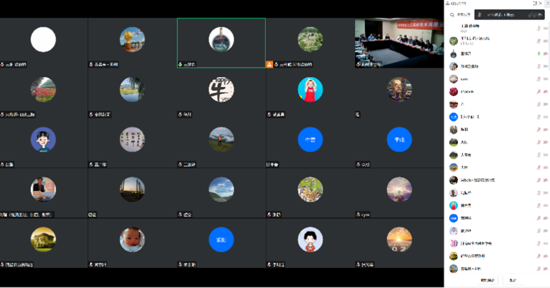Click the smaller button at participants panel bottom
550x288 pixels.
(513, 280)
